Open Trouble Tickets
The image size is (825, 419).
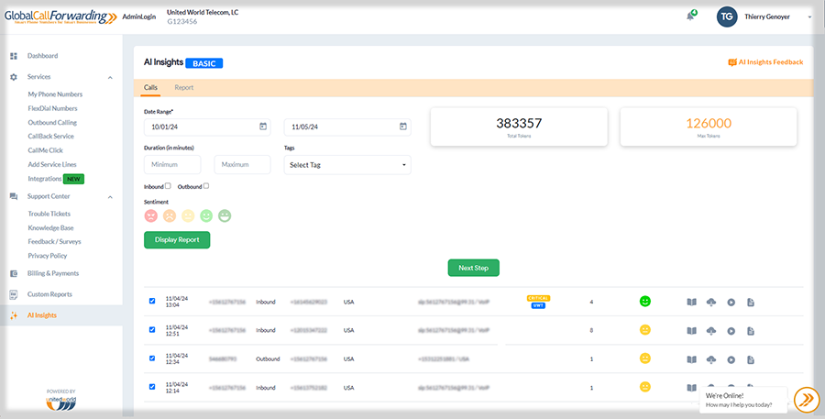coord(49,214)
